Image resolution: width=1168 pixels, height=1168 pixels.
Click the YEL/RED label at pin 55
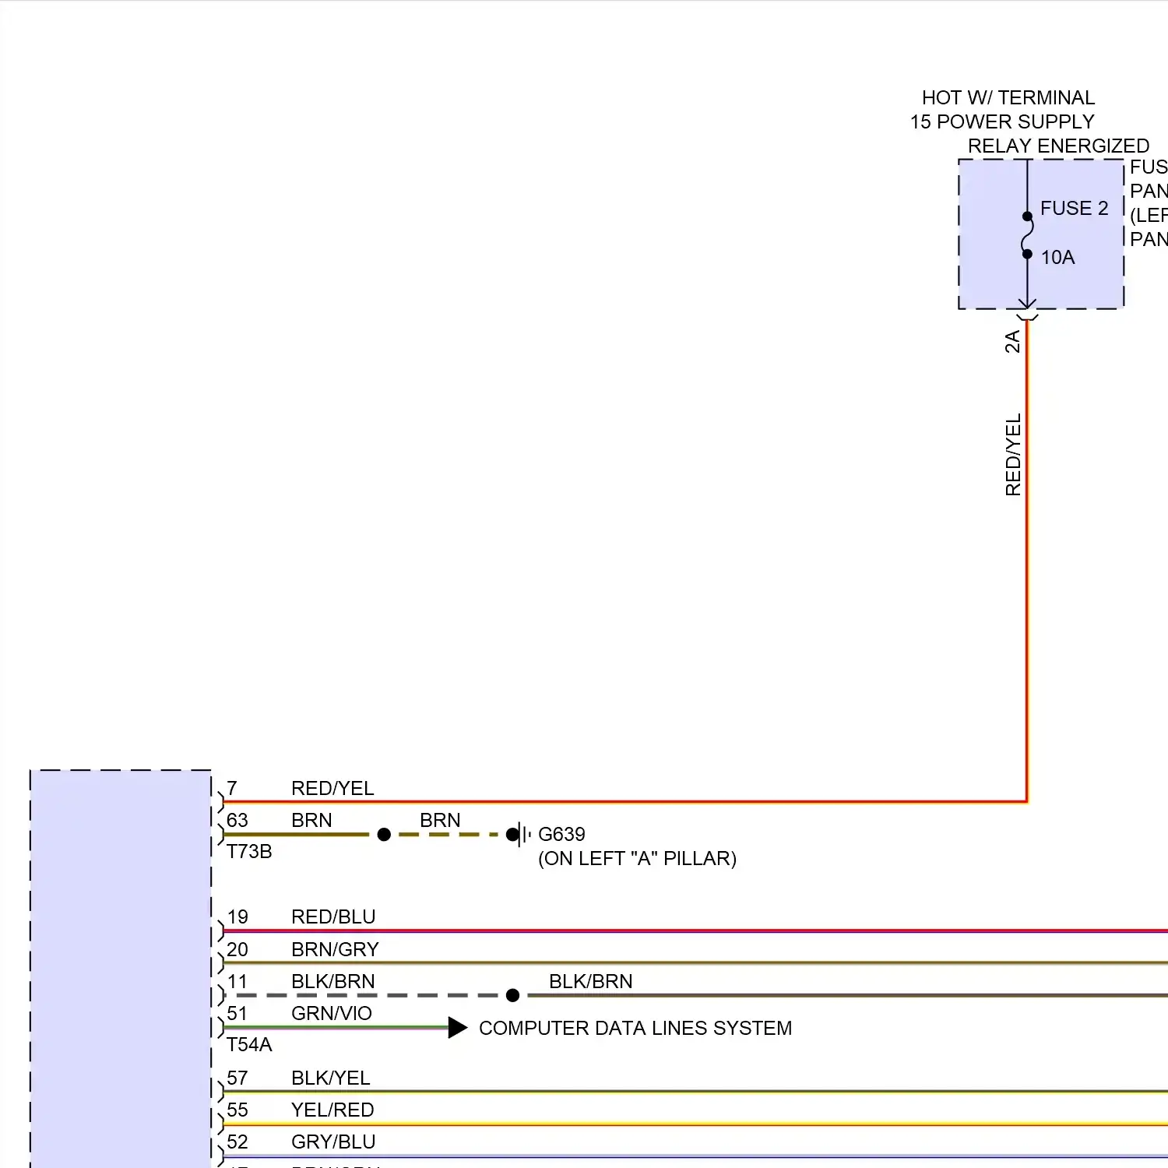[x=332, y=1110]
